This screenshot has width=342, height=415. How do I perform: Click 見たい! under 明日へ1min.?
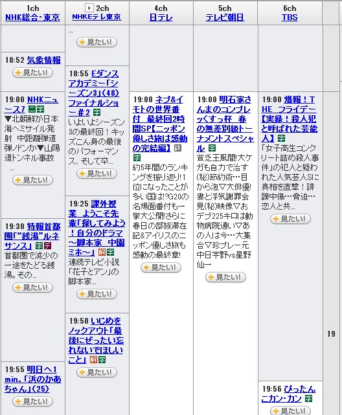coord(32,401)
